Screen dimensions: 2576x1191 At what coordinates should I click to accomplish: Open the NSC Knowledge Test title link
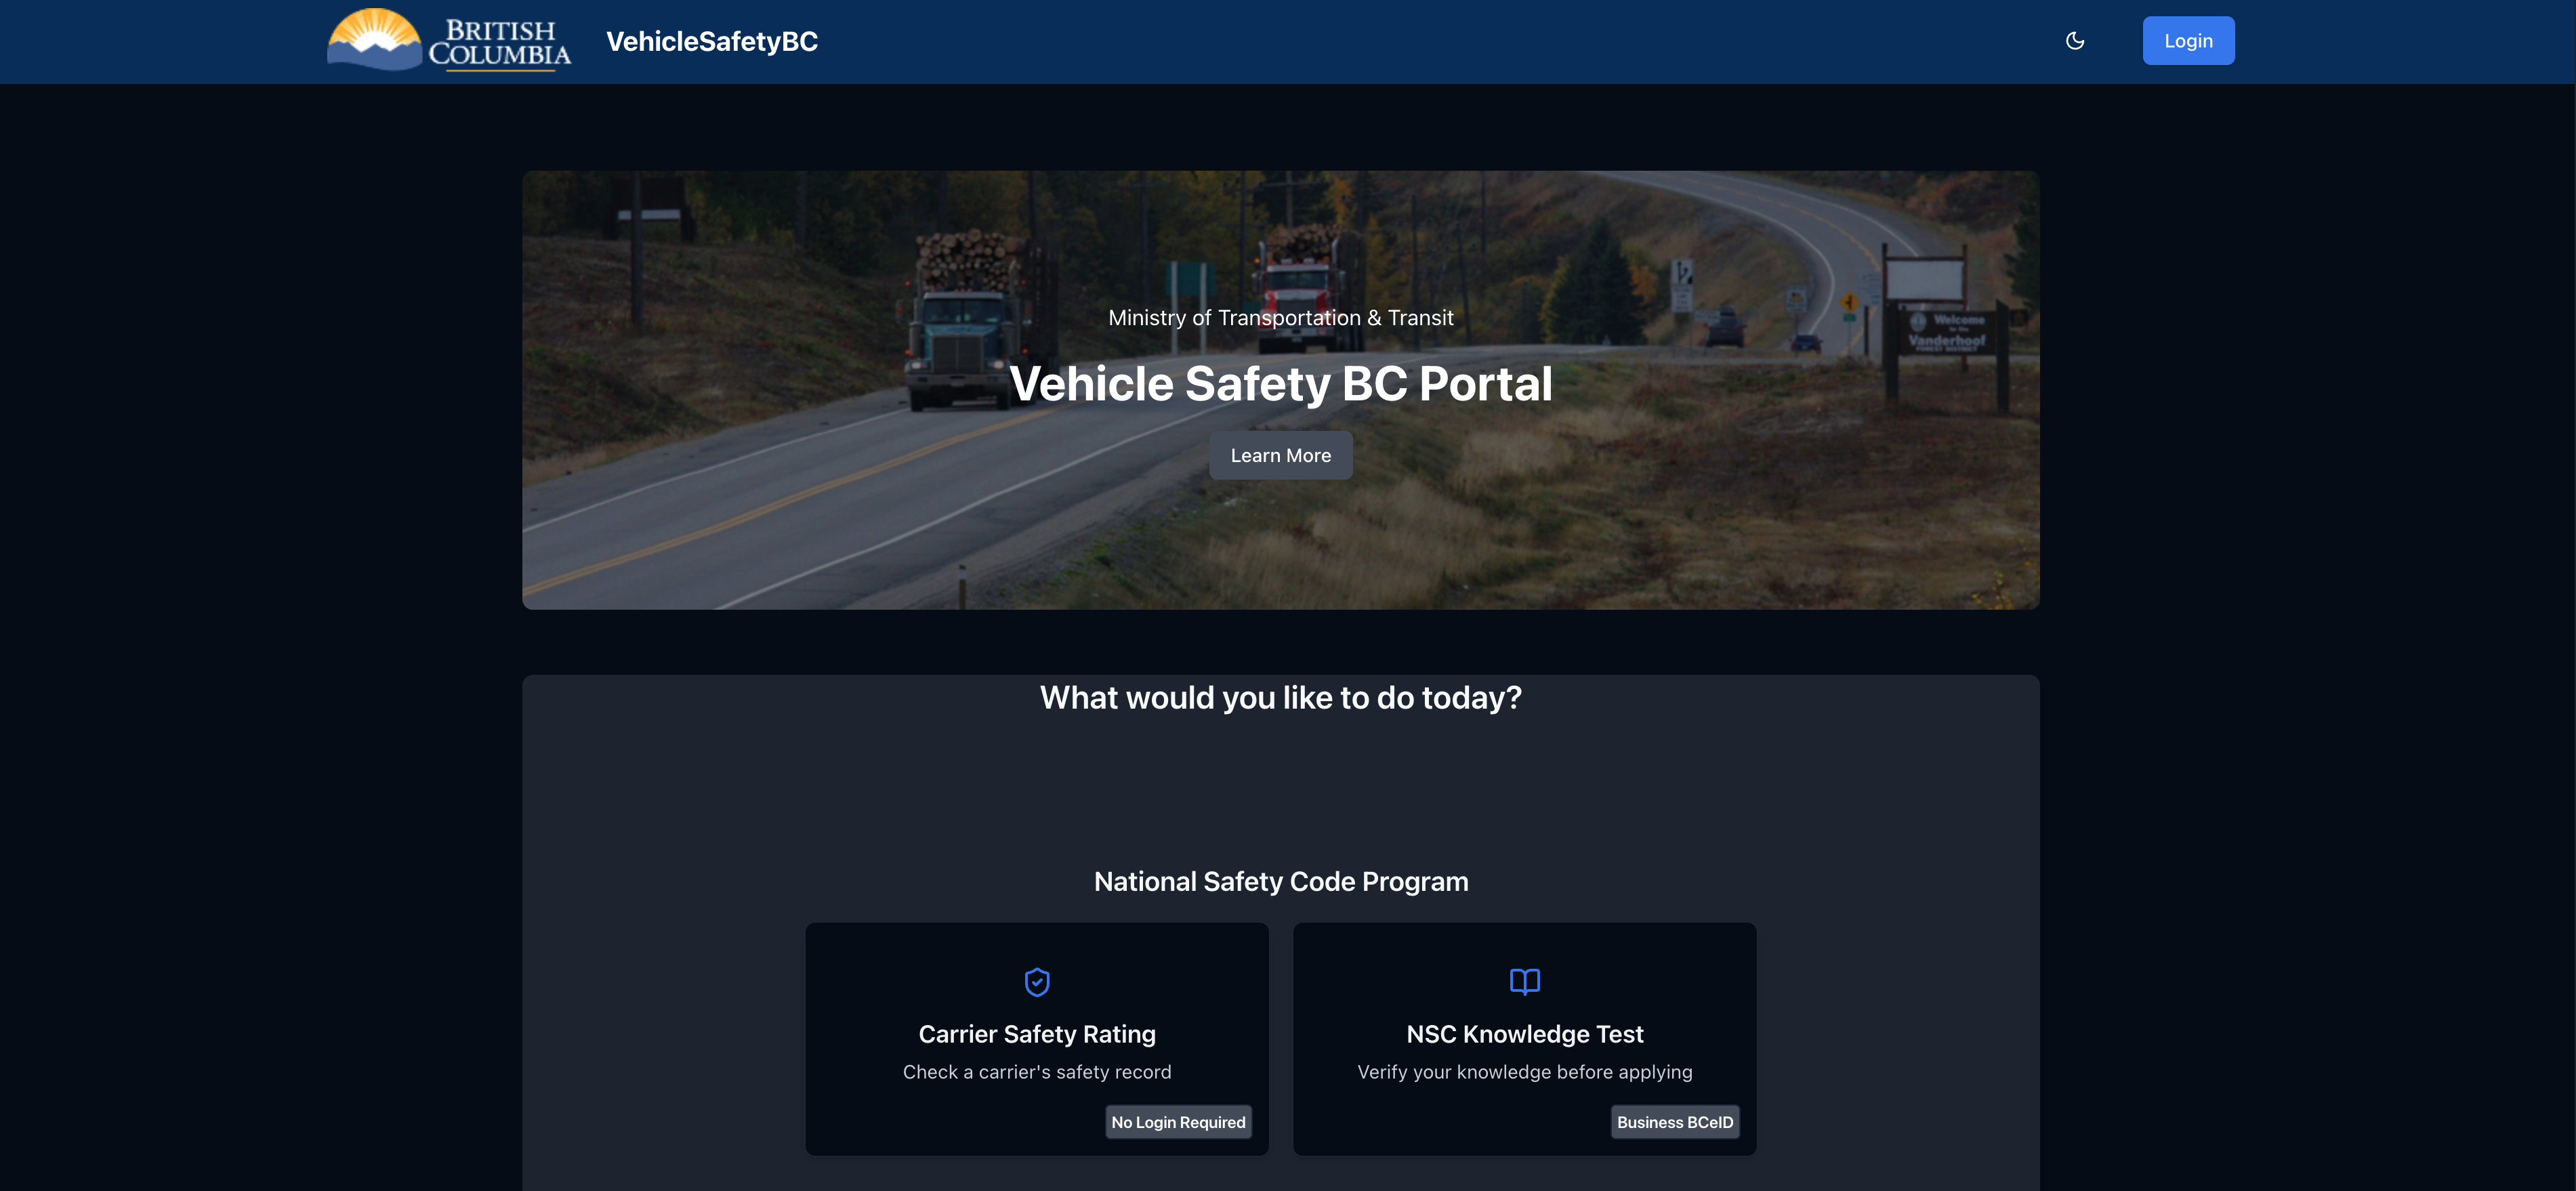(1524, 1034)
